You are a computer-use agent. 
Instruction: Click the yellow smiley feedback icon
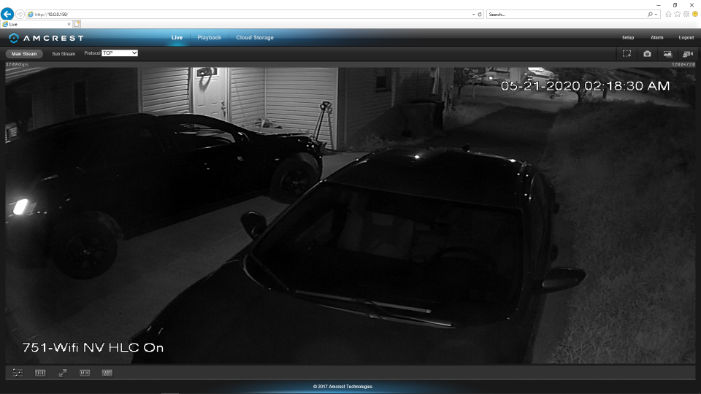pyautogui.click(x=695, y=15)
